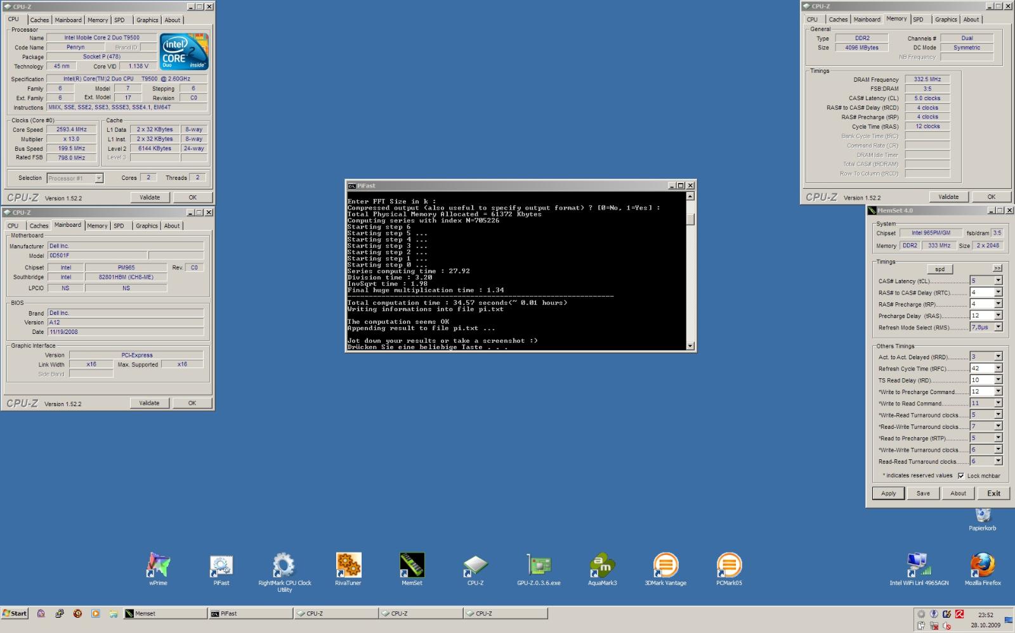Click the lightning bolt tray icon
Viewport: 1015px width, 633px height.
934,614
